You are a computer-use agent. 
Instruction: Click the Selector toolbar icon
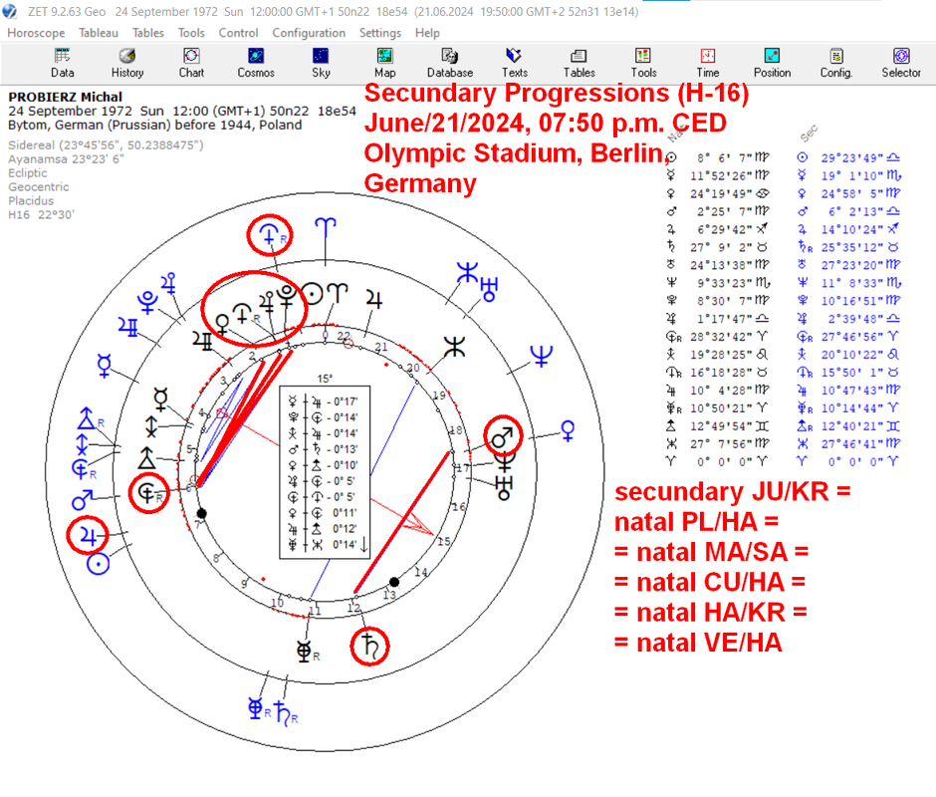click(x=901, y=64)
